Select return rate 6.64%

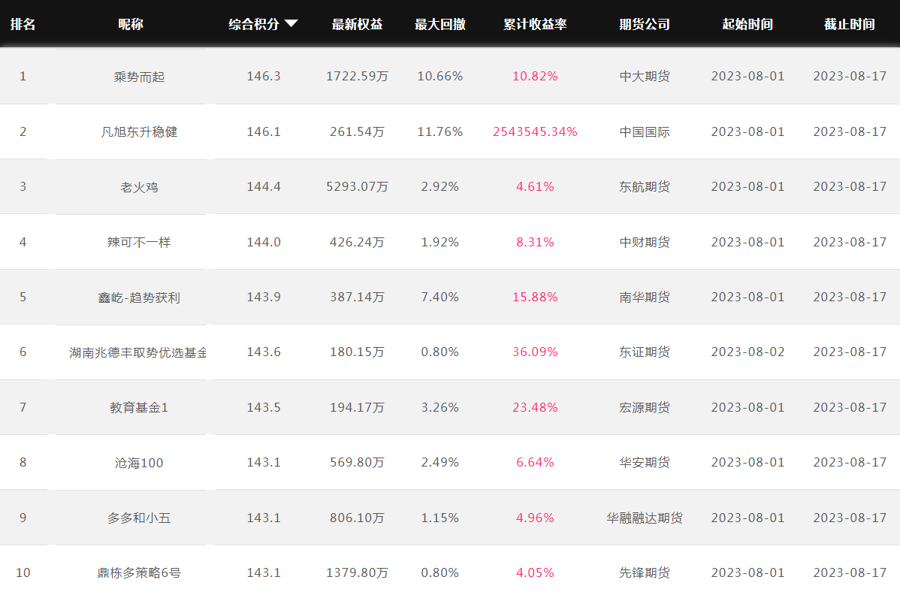tap(535, 462)
